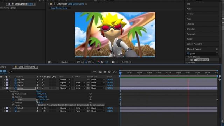Viewport: 224px width, 126px height.
Task: Click the Scale keyframe at the timeline's end
Action: click(x=217, y=99)
